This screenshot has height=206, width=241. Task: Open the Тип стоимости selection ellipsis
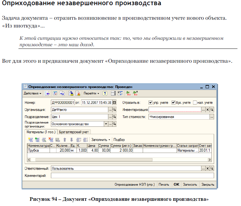(212, 117)
